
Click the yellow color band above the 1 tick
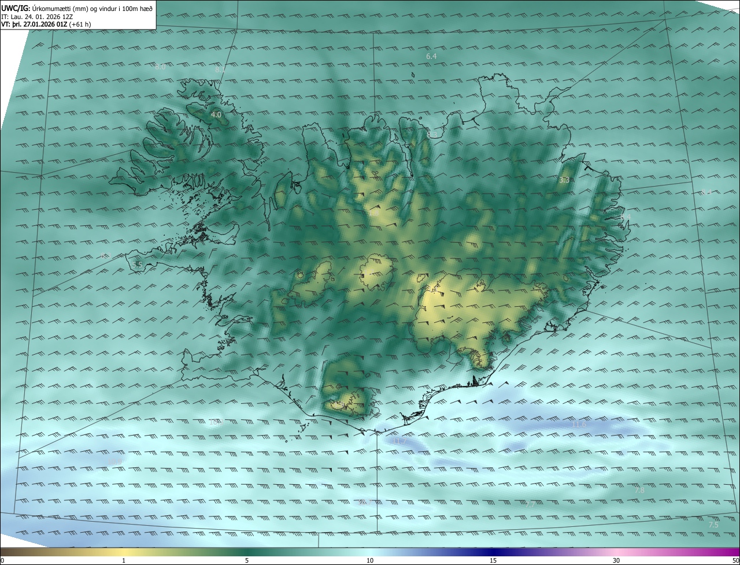[x=124, y=552]
